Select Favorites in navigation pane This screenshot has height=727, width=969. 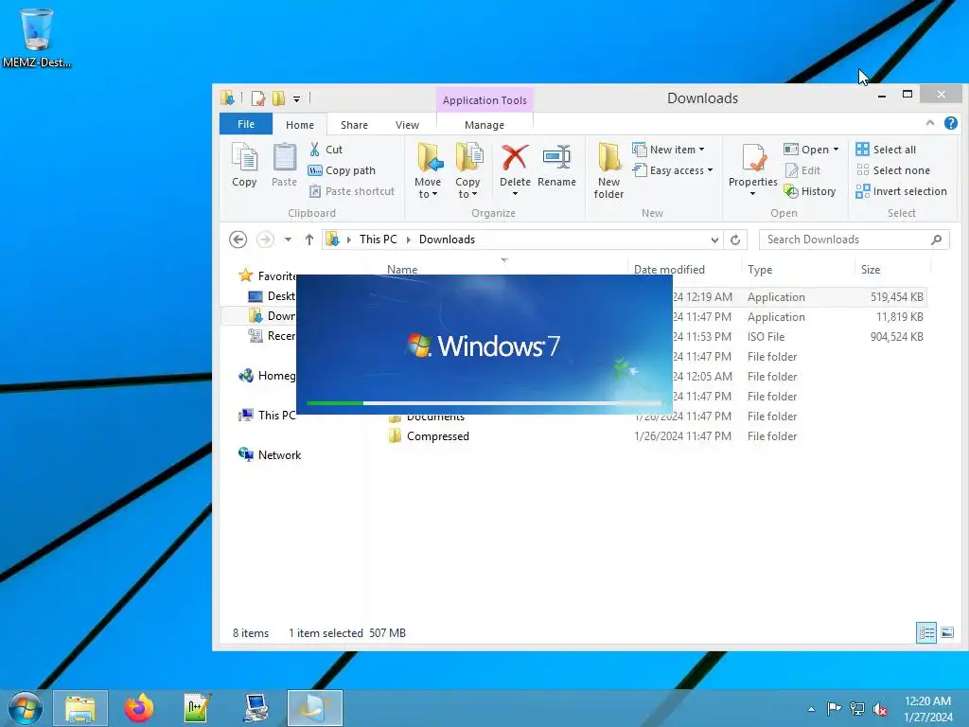coord(266,275)
